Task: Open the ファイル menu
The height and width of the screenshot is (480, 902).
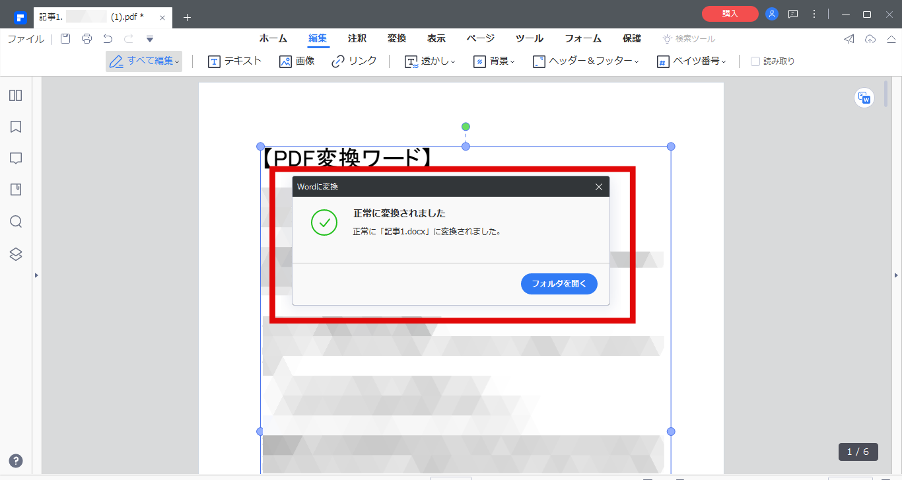Action: 26,39
